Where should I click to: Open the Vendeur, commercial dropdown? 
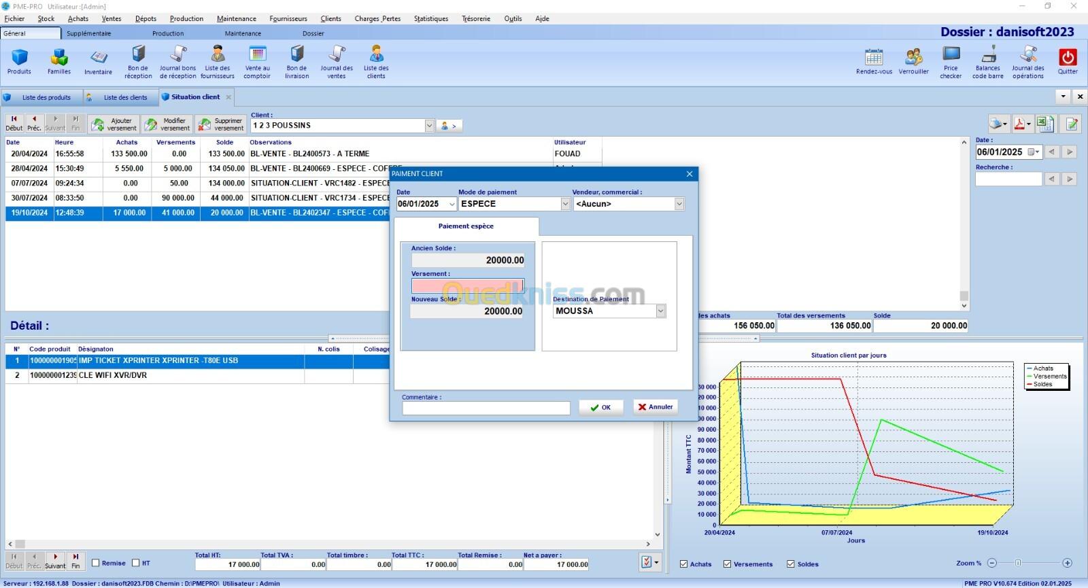679,204
